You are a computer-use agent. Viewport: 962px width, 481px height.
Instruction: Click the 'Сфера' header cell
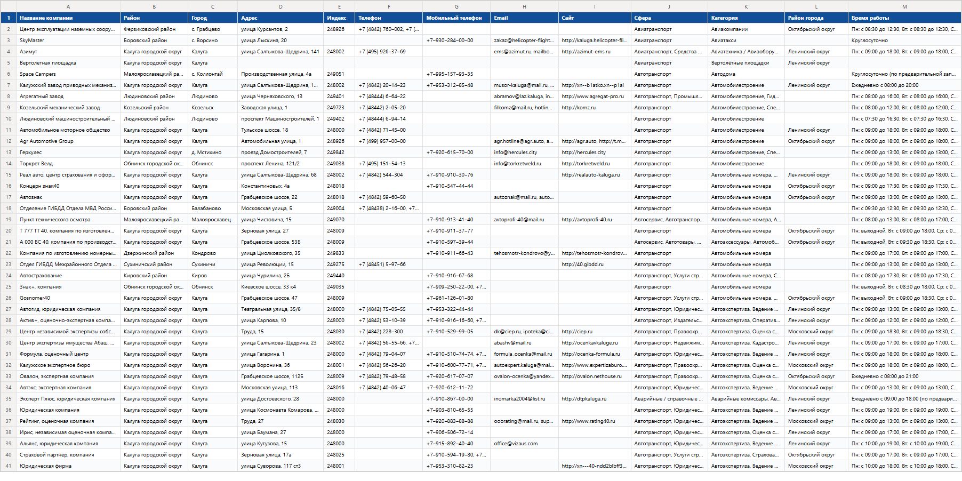pos(669,18)
